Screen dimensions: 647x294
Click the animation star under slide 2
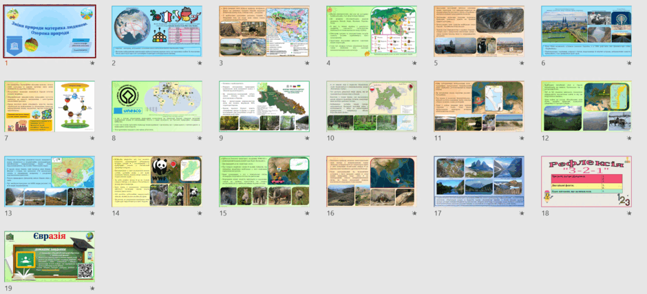tap(200, 63)
